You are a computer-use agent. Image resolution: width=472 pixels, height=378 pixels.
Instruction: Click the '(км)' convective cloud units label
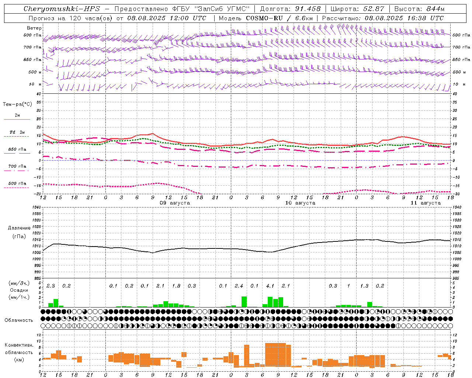(19, 360)
